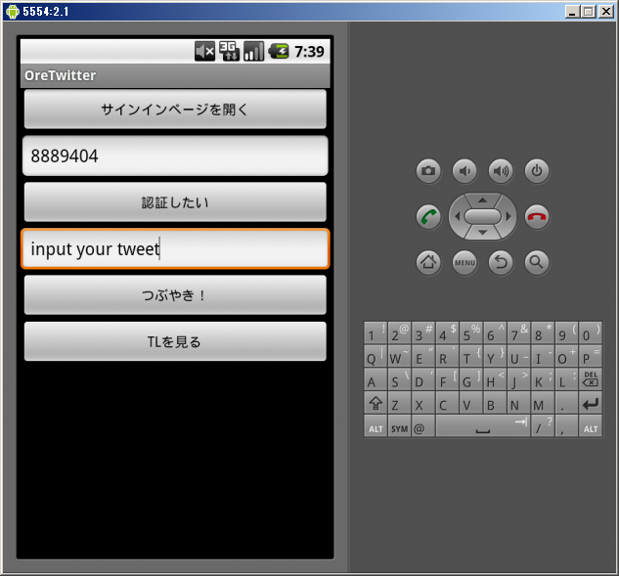Screen dimensions: 619x576
Task: Click the Y key
Action: click(x=495, y=357)
